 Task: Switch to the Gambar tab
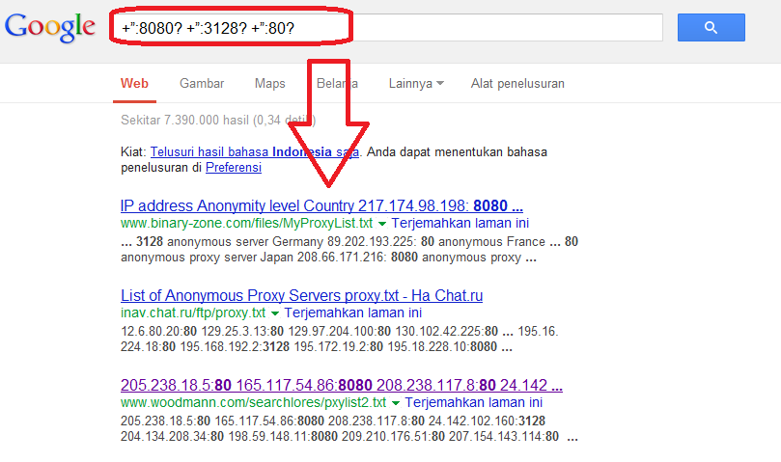[x=202, y=84]
